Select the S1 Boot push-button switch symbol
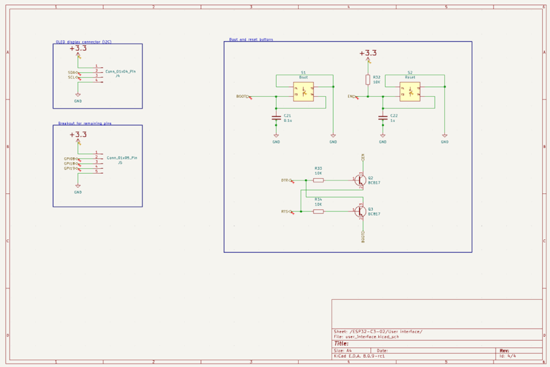The height and width of the screenshot is (367, 550). pyautogui.click(x=303, y=92)
